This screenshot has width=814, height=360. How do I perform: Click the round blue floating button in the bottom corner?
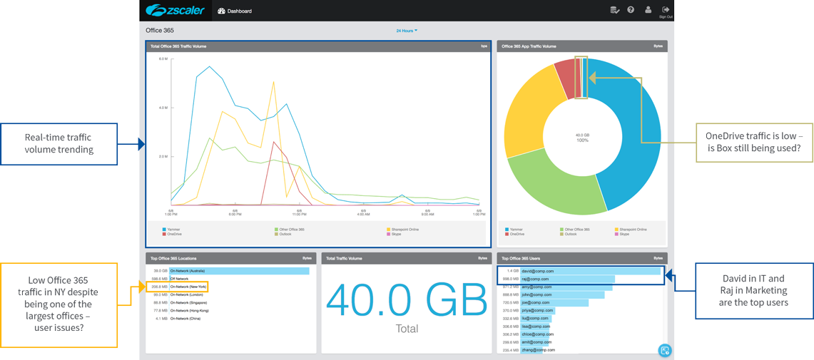664,350
